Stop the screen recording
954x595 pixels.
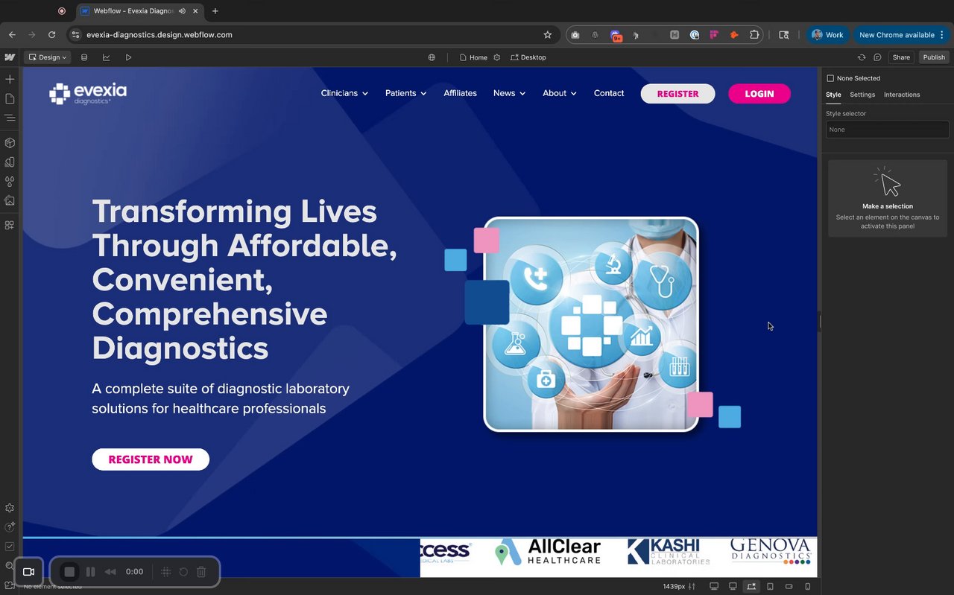tap(69, 572)
